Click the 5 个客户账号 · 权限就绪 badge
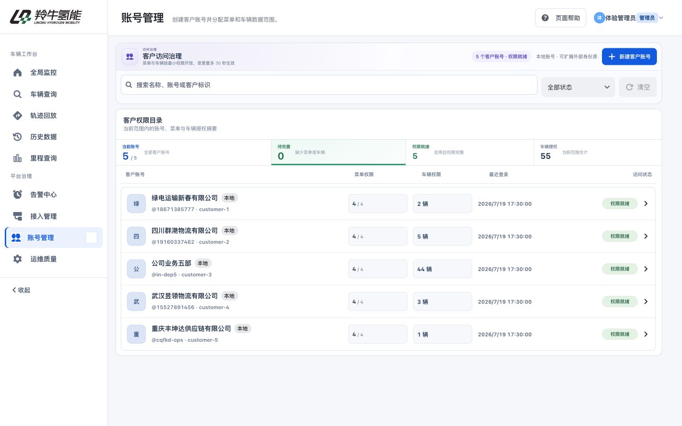Image resolution: width=682 pixels, height=426 pixels. 501,56
